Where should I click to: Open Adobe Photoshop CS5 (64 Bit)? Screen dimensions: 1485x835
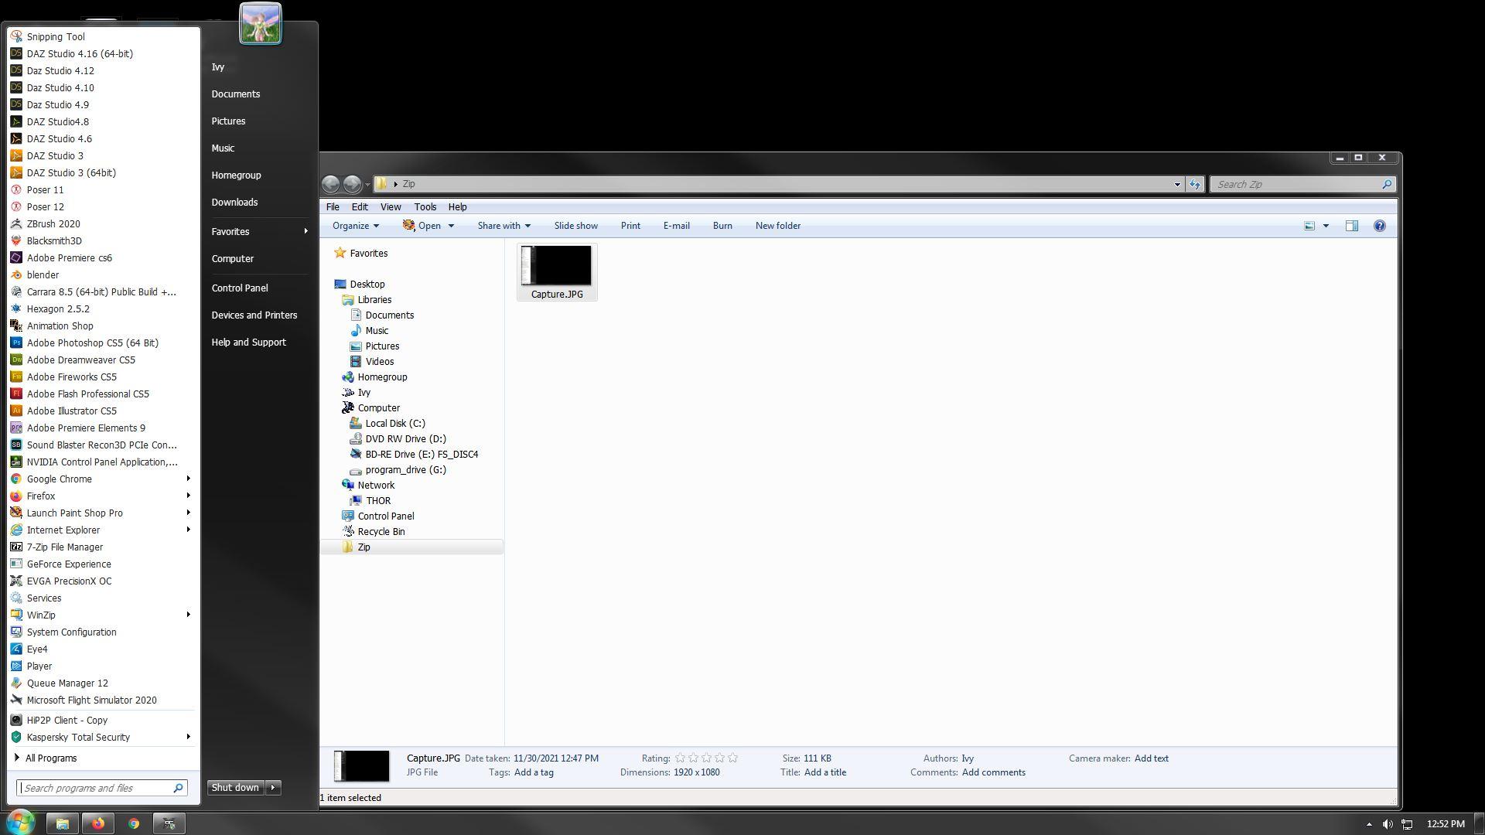[92, 343]
